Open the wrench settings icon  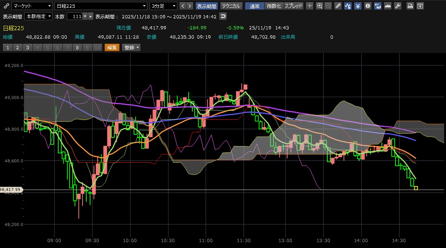pyautogui.click(x=398, y=6)
